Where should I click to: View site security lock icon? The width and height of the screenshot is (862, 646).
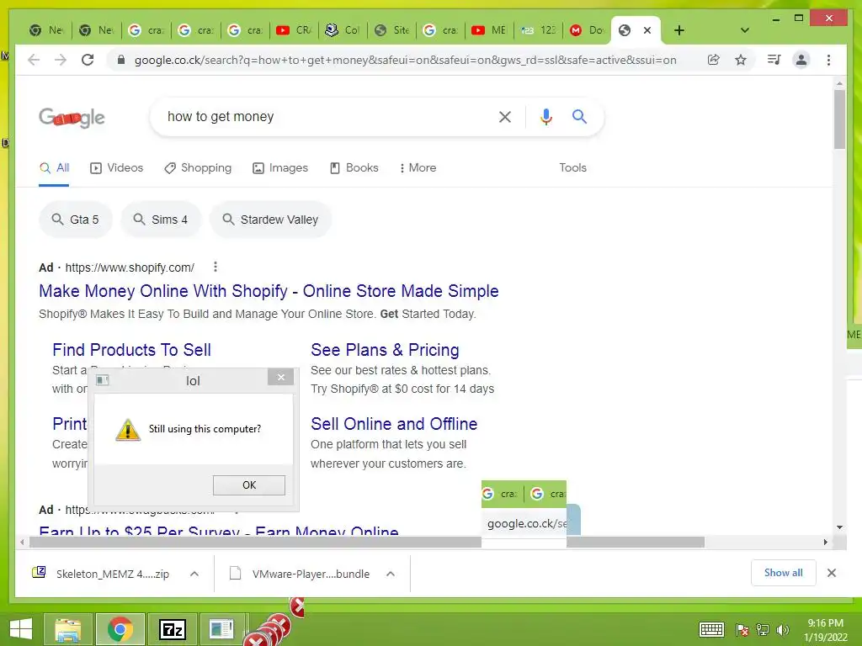click(x=121, y=60)
